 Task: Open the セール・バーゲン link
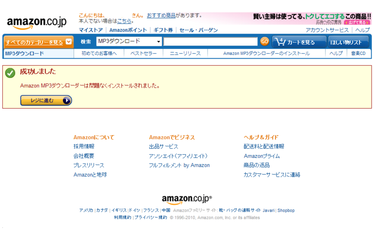[199, 30]
